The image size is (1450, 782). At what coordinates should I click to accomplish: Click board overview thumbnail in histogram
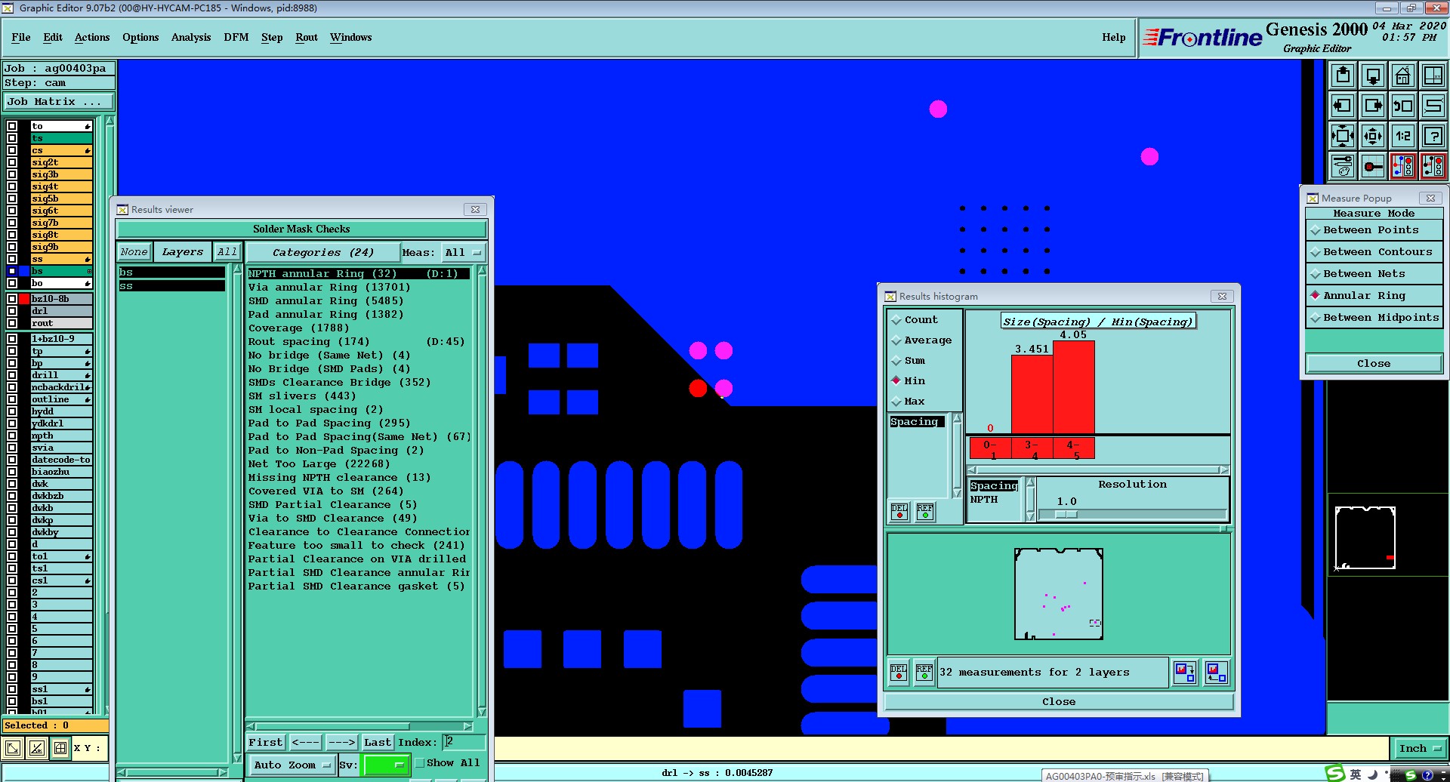click(x=1059, y=594)
